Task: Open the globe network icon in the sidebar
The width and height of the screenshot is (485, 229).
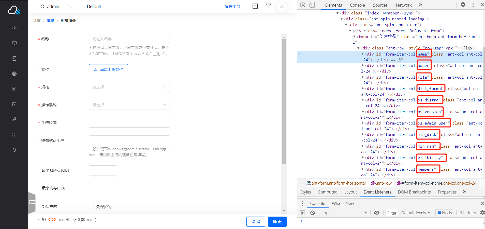Action: click(14, 74)
